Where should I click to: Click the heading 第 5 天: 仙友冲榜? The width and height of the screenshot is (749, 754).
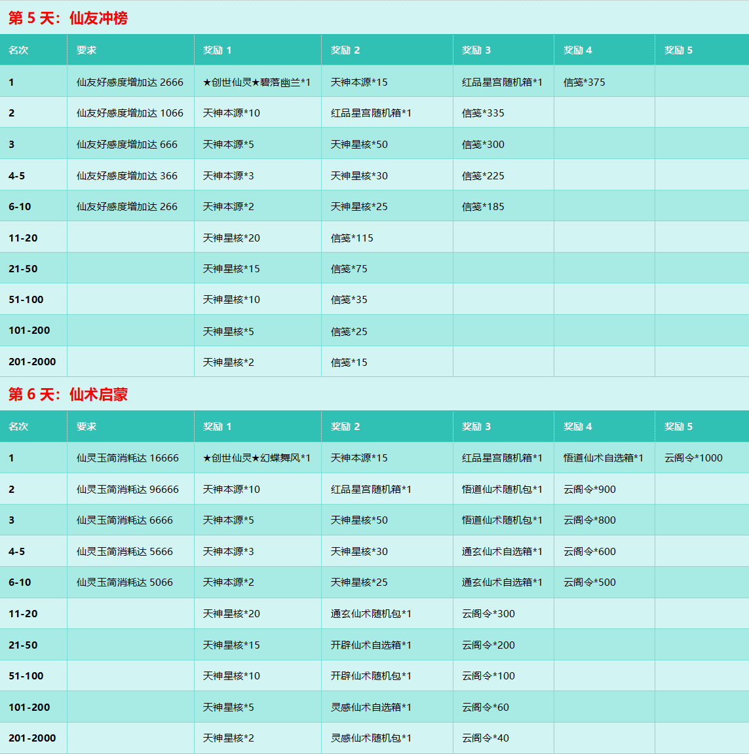(x=68, y=18)
